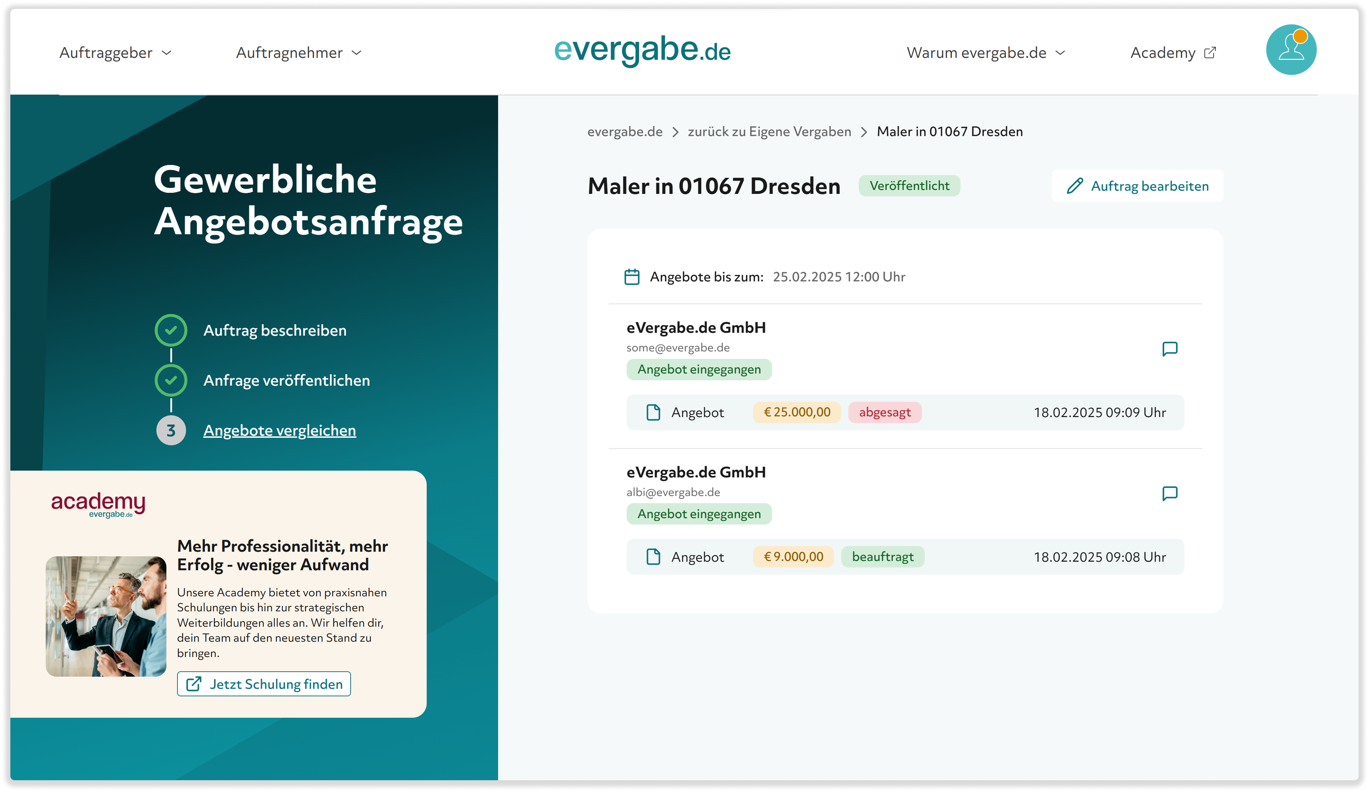
Task: Click the calendar icon next to Angebote bis zum
Action: pos(632,276)
